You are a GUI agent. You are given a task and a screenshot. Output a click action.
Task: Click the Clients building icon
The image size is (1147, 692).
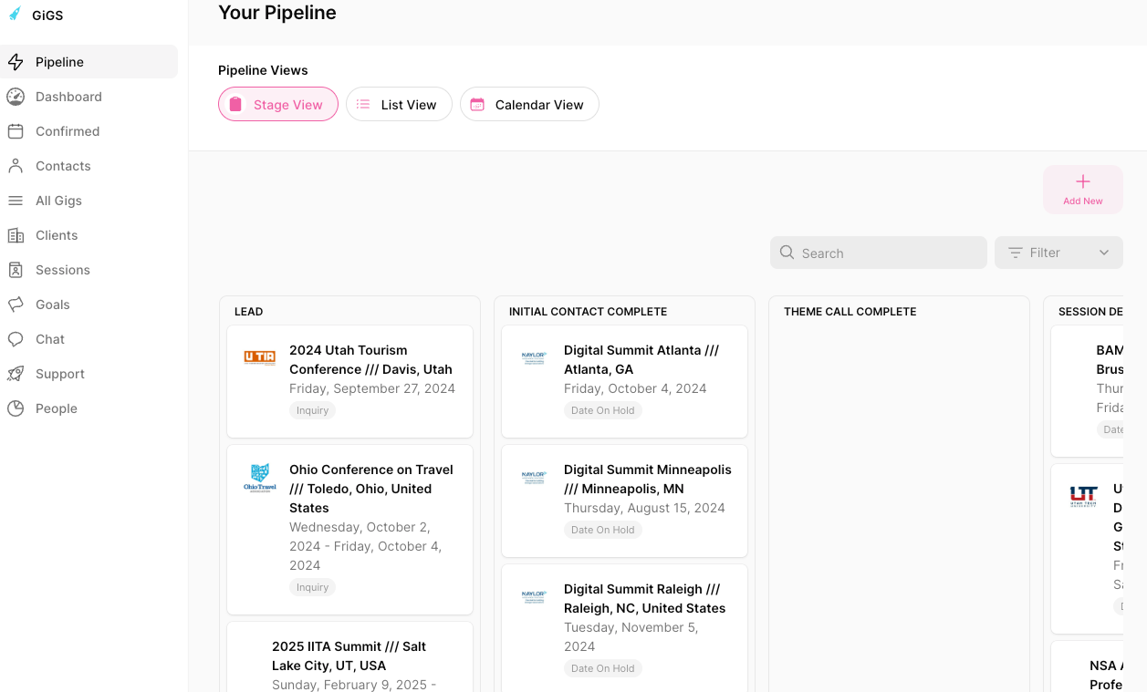[16, 235]
